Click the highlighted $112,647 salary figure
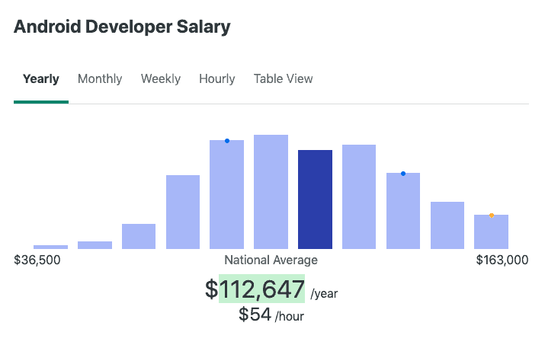The image size is (545, 348). (261, 289)
